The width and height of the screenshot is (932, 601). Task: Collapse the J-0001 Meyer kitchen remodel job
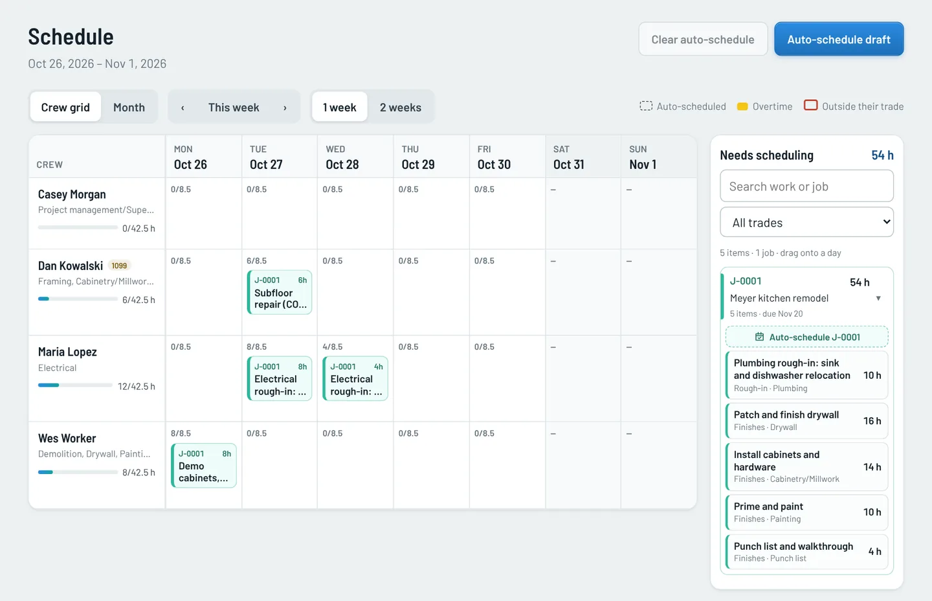[x=878, y=299]
